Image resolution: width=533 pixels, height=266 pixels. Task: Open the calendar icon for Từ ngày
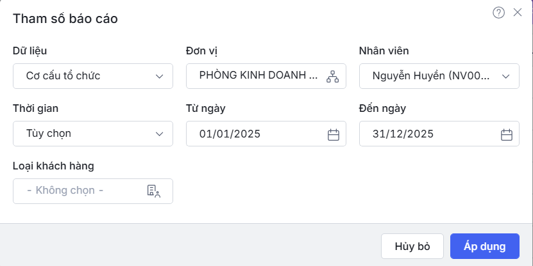(334, 134)
